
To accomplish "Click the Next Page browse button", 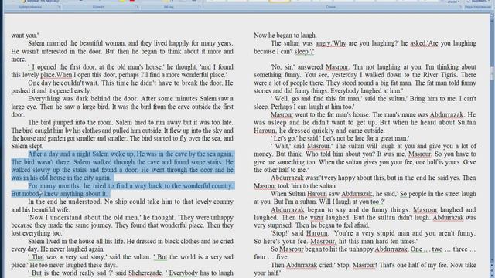I will 492,275.
